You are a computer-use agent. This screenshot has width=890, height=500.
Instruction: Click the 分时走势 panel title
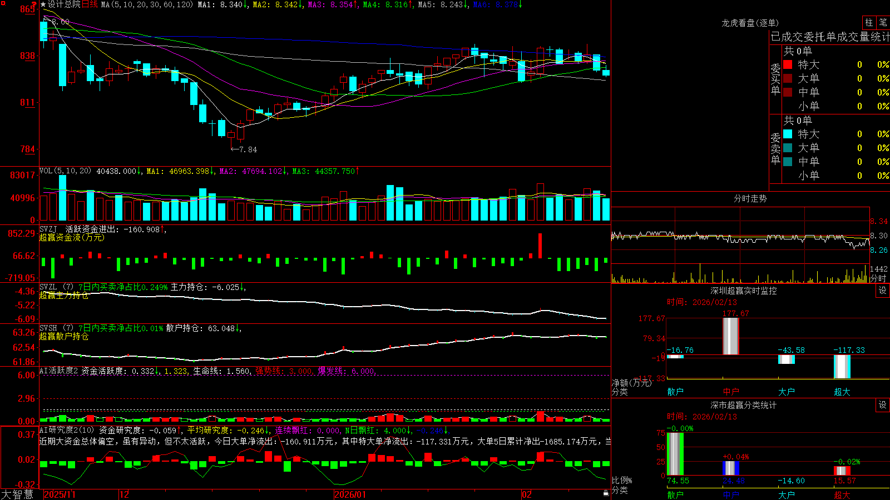coord(750,198)
